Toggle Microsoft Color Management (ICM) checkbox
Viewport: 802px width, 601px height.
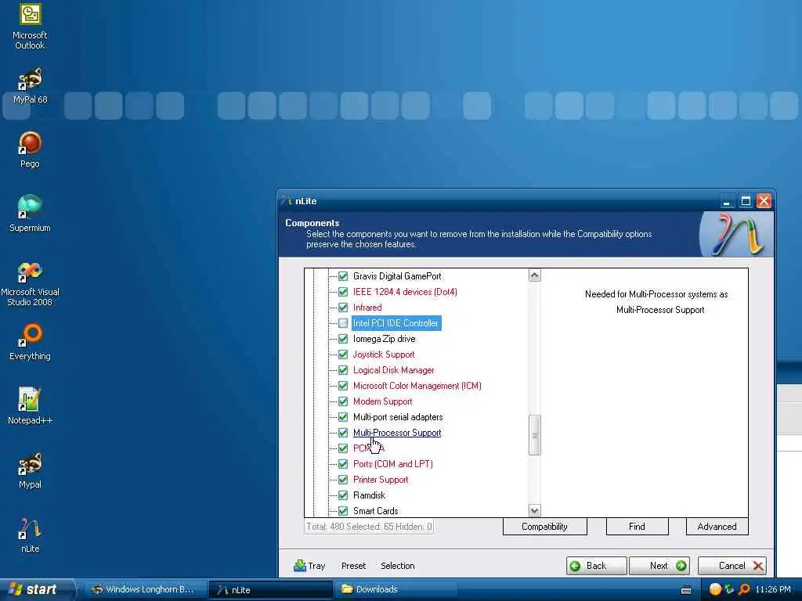pyautogui.click(x=343, y=386)
